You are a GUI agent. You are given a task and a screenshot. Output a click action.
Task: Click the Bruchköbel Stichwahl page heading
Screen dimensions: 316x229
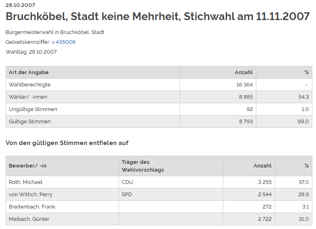click(x=157, y=17)
